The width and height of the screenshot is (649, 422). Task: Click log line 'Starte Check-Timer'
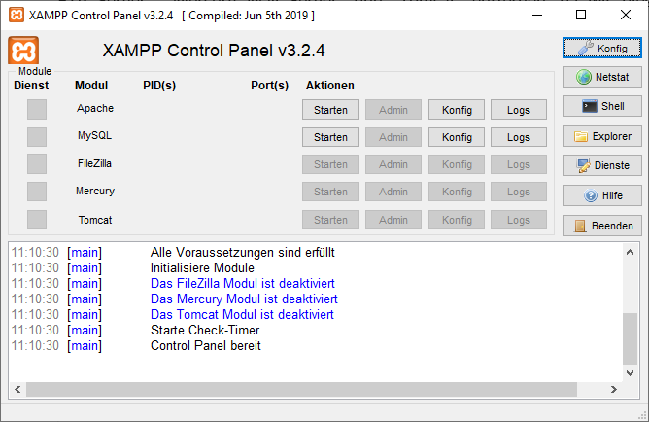pyautogui.click(x=205, y=330)
